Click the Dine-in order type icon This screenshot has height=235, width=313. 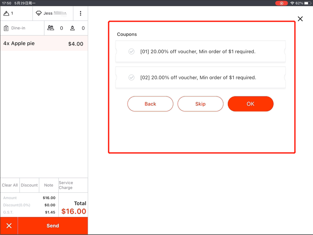pos(6,28)
